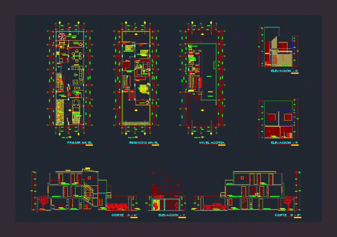Click the Elevacion 1 front facade drawing

(x=166, y=191)
